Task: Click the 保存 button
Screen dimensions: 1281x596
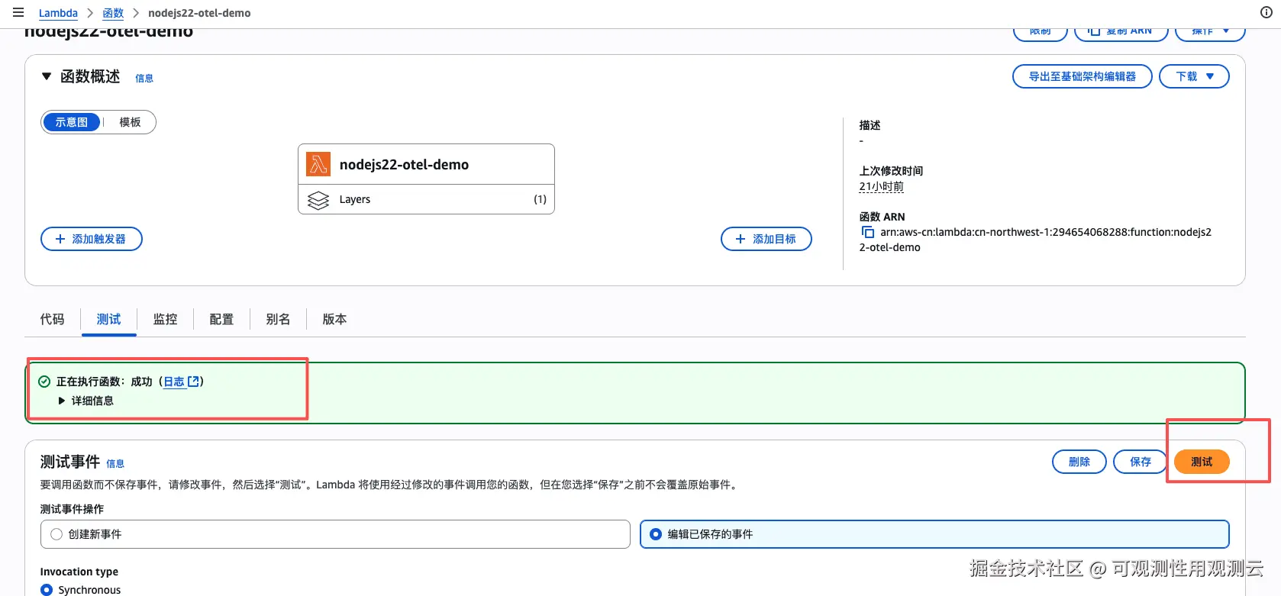Action: [x=1141, y=462]
